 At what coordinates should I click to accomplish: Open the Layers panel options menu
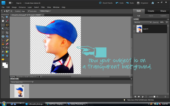point(168,19)
